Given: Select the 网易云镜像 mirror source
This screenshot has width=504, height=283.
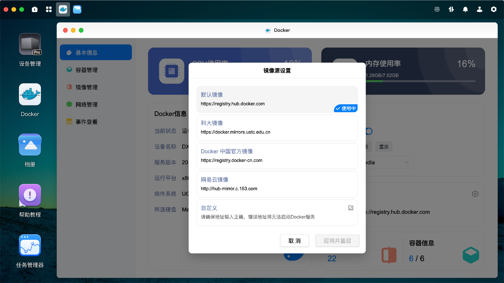Looking at the screenshot, I should coord(277,184).
